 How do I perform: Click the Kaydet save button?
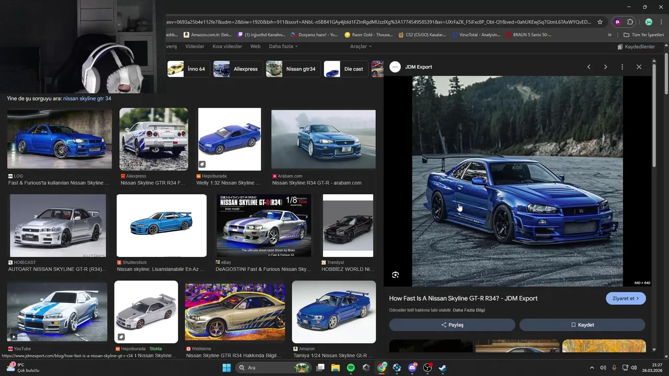(582, 325)
